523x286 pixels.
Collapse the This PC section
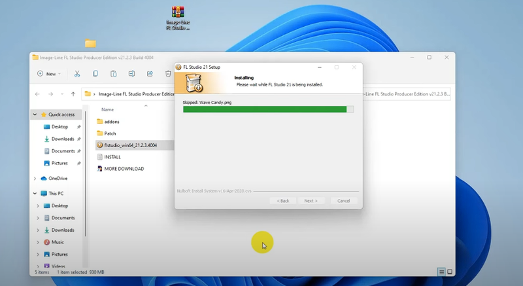pos(35,194)
